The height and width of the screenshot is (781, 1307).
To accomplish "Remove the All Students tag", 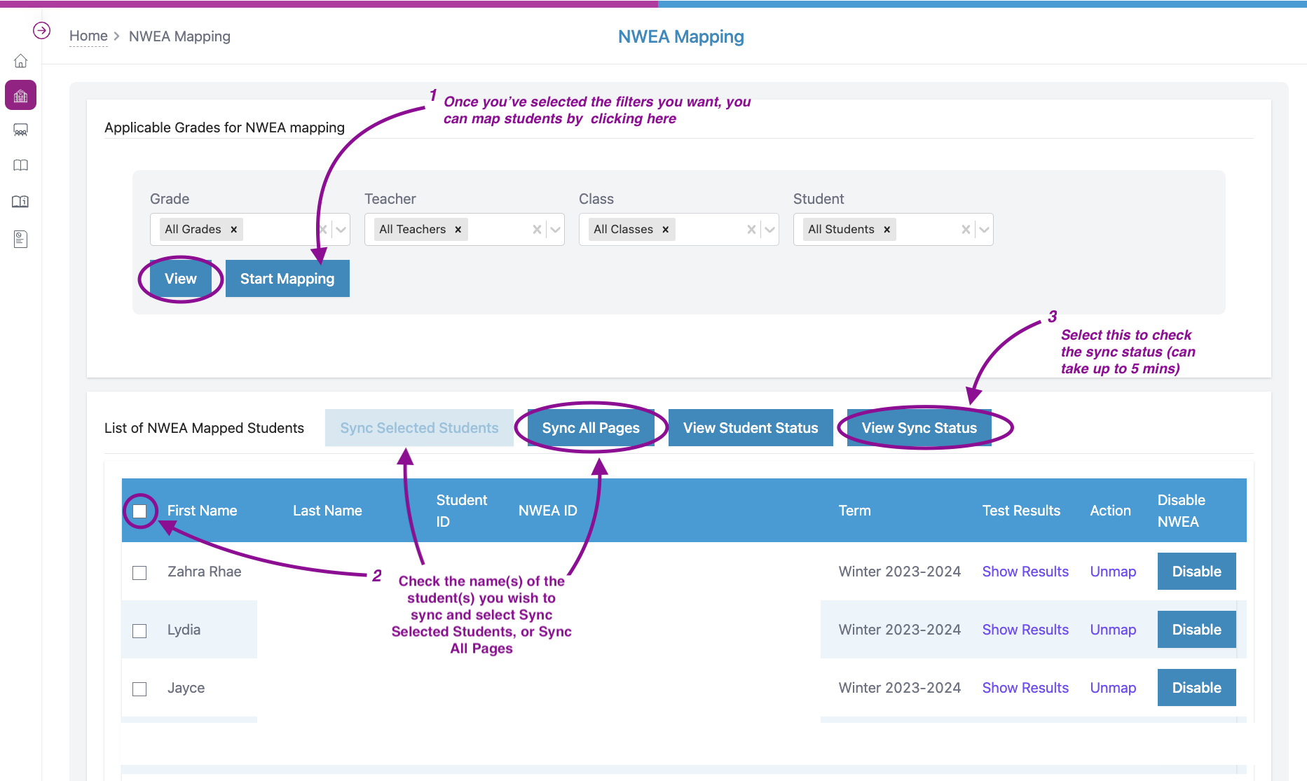I will click(887, 230).
